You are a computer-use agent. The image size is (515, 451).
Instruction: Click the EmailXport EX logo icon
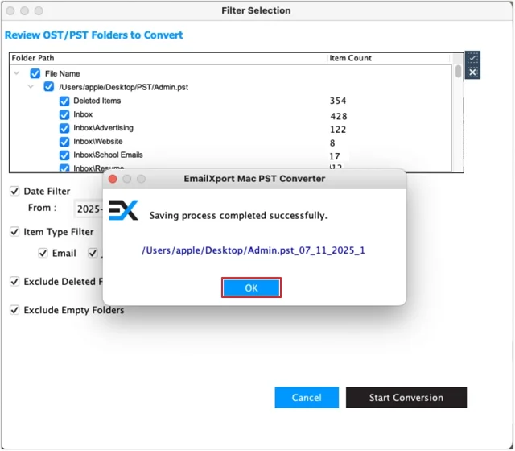(x=123, y=210)
